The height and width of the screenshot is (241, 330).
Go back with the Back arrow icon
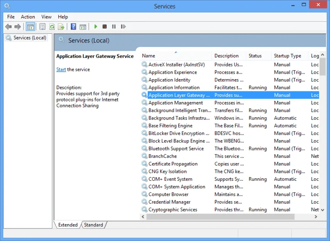coord(8,27)
